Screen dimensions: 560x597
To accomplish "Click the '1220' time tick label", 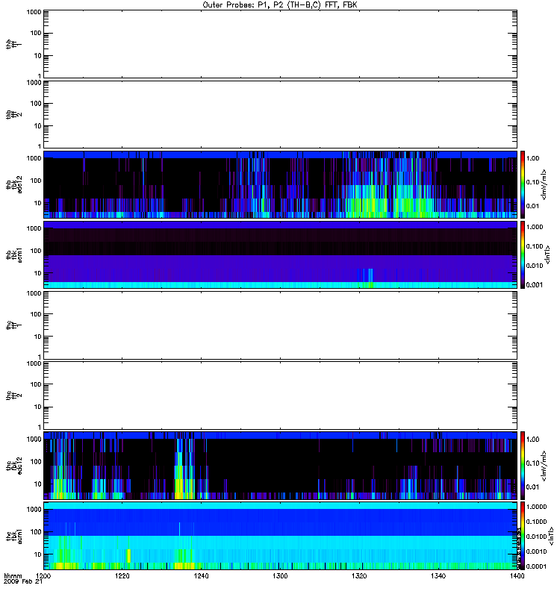I will [x=122, y=576].
